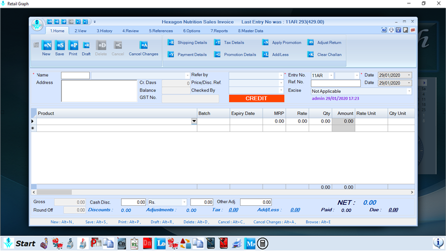Click the Other Adj. amount field
This screenshot has height=251, width=446.
click(256, 202)
